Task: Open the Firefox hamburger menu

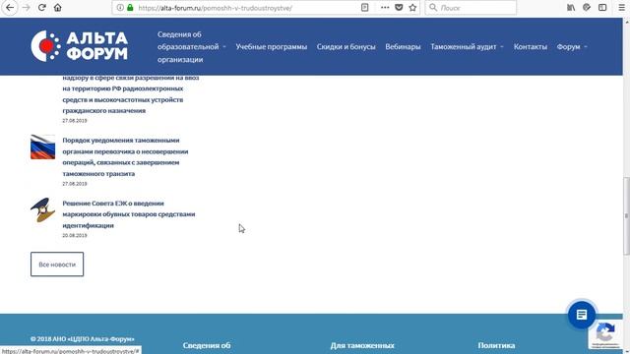Action: 621,8
